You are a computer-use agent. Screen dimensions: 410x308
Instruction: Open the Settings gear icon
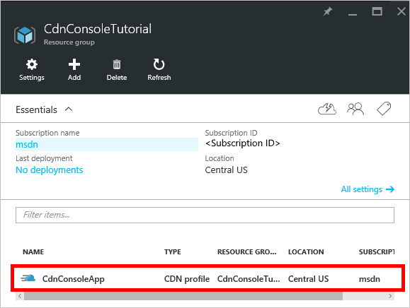(32, 64)
